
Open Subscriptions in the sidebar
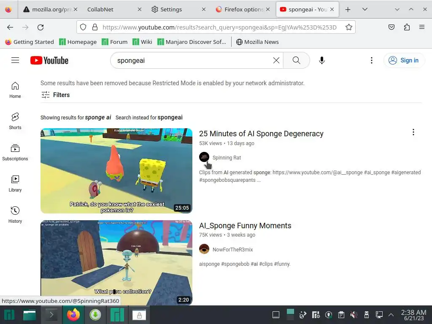15,152
